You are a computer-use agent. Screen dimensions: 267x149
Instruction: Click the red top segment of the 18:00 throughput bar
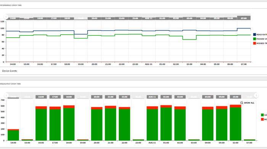coord(69,107)
